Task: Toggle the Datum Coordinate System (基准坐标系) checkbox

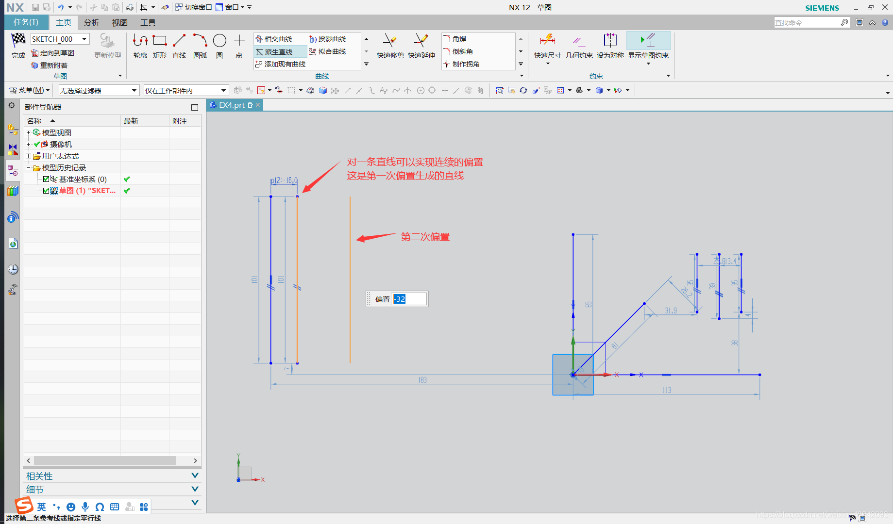Action: coord(46,179)
